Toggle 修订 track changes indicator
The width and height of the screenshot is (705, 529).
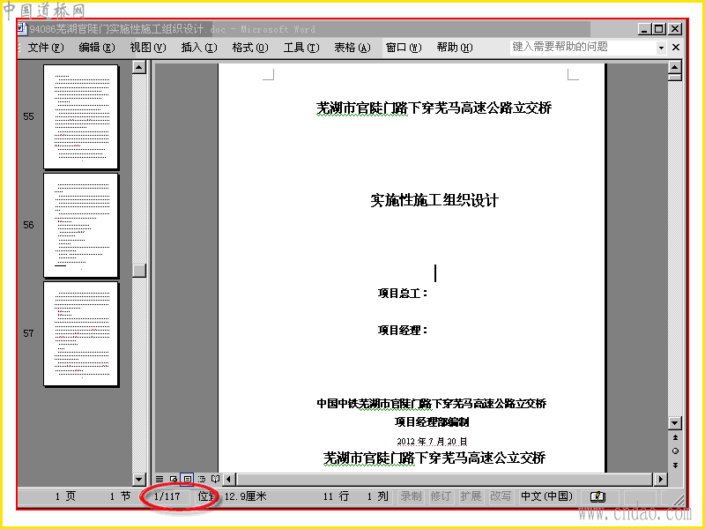coord(441,496)
